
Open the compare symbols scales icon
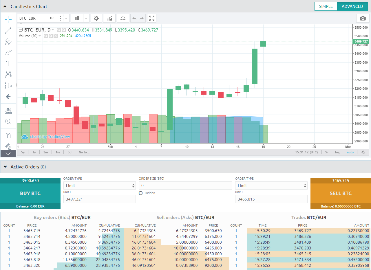point(123,18)
